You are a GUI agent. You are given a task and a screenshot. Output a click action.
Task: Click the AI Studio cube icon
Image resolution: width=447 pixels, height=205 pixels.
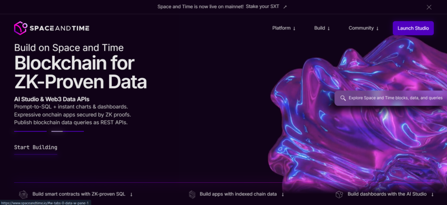[x=339, y=195]
